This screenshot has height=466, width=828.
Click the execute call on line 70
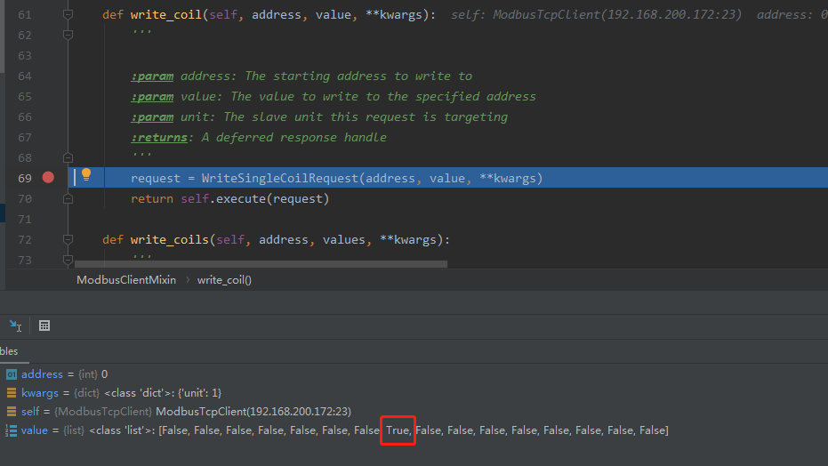coord(241,199)
